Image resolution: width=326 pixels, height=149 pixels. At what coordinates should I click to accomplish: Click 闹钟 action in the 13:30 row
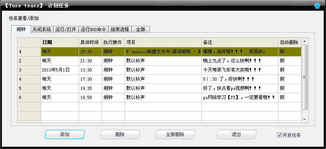[x=113, y=70]
